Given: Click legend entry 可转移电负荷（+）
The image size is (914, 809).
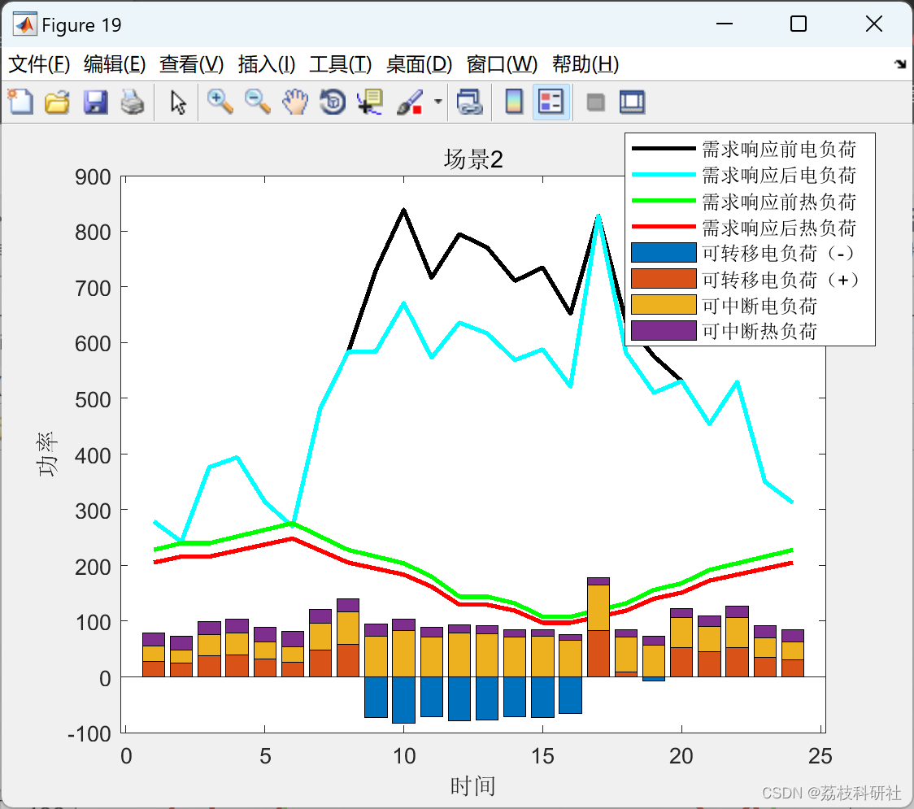Looking at the screenshot, I should [781, 280].
